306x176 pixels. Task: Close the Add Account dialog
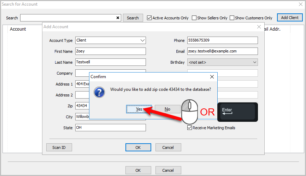coord(259,27)
